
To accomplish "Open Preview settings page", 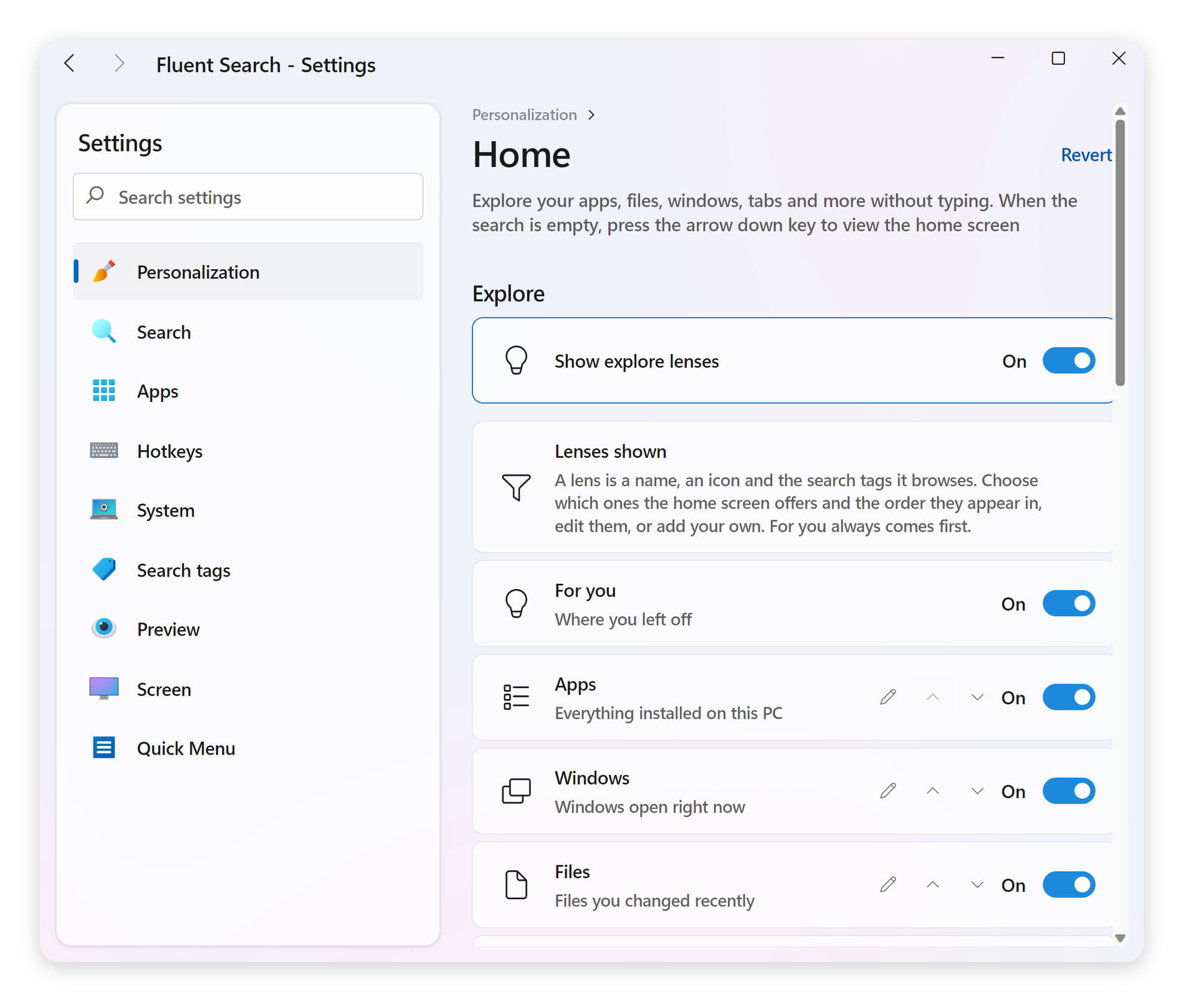I will pyautogui.click(x=248, y=629).
